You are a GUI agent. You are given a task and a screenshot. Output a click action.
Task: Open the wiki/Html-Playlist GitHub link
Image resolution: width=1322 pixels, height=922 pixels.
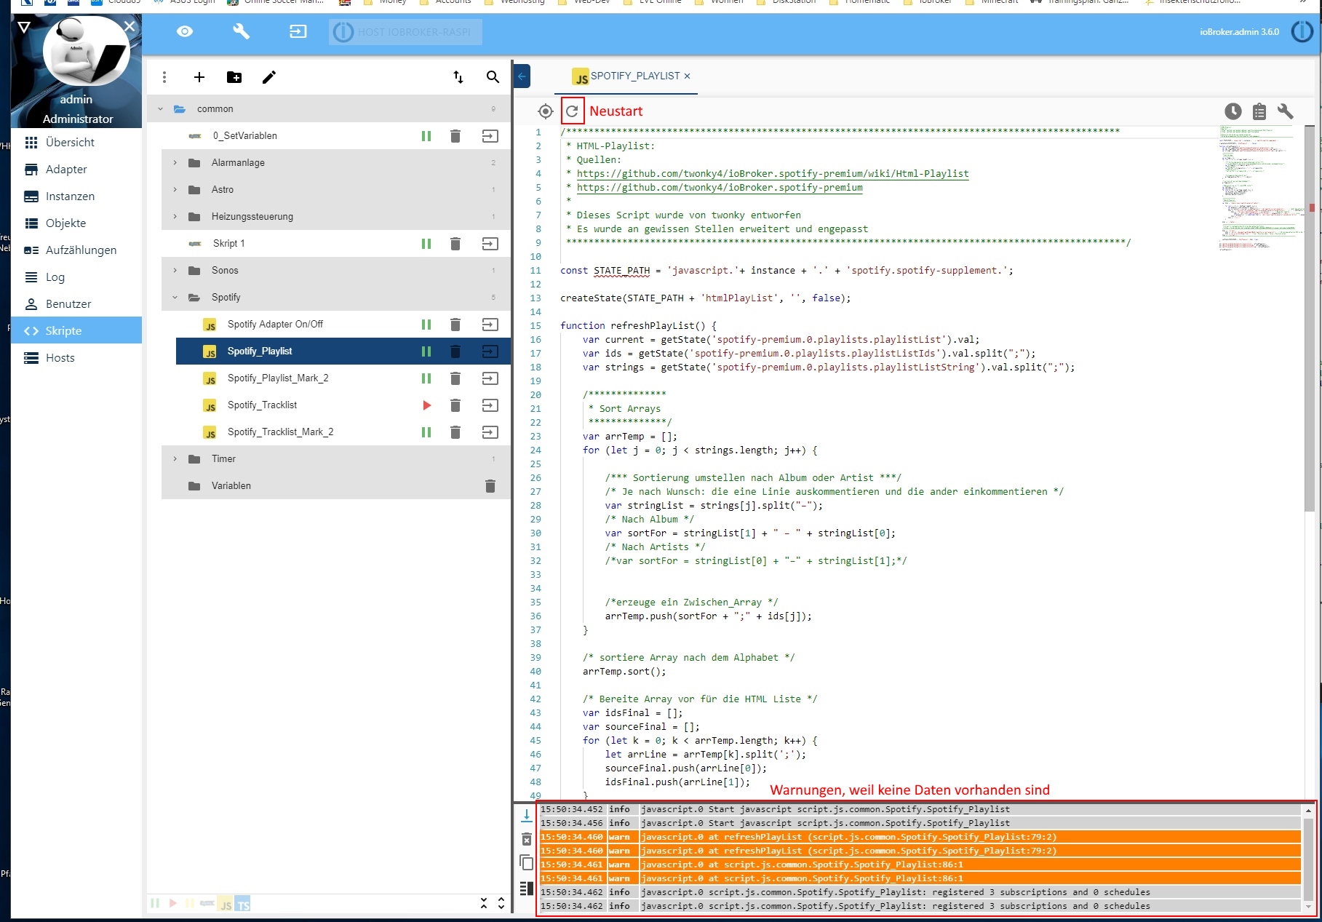point(773,174)
